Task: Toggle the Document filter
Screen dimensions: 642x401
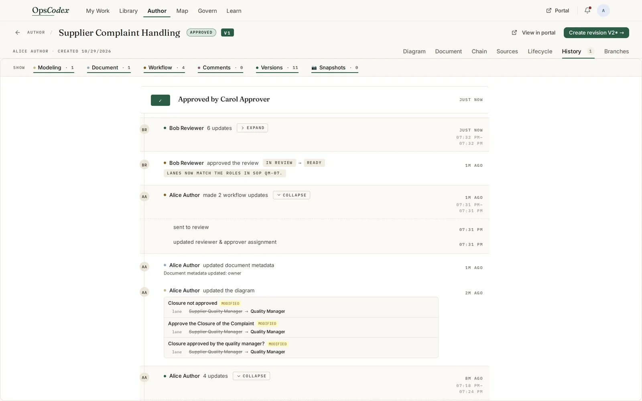Action: pos(109,68)
